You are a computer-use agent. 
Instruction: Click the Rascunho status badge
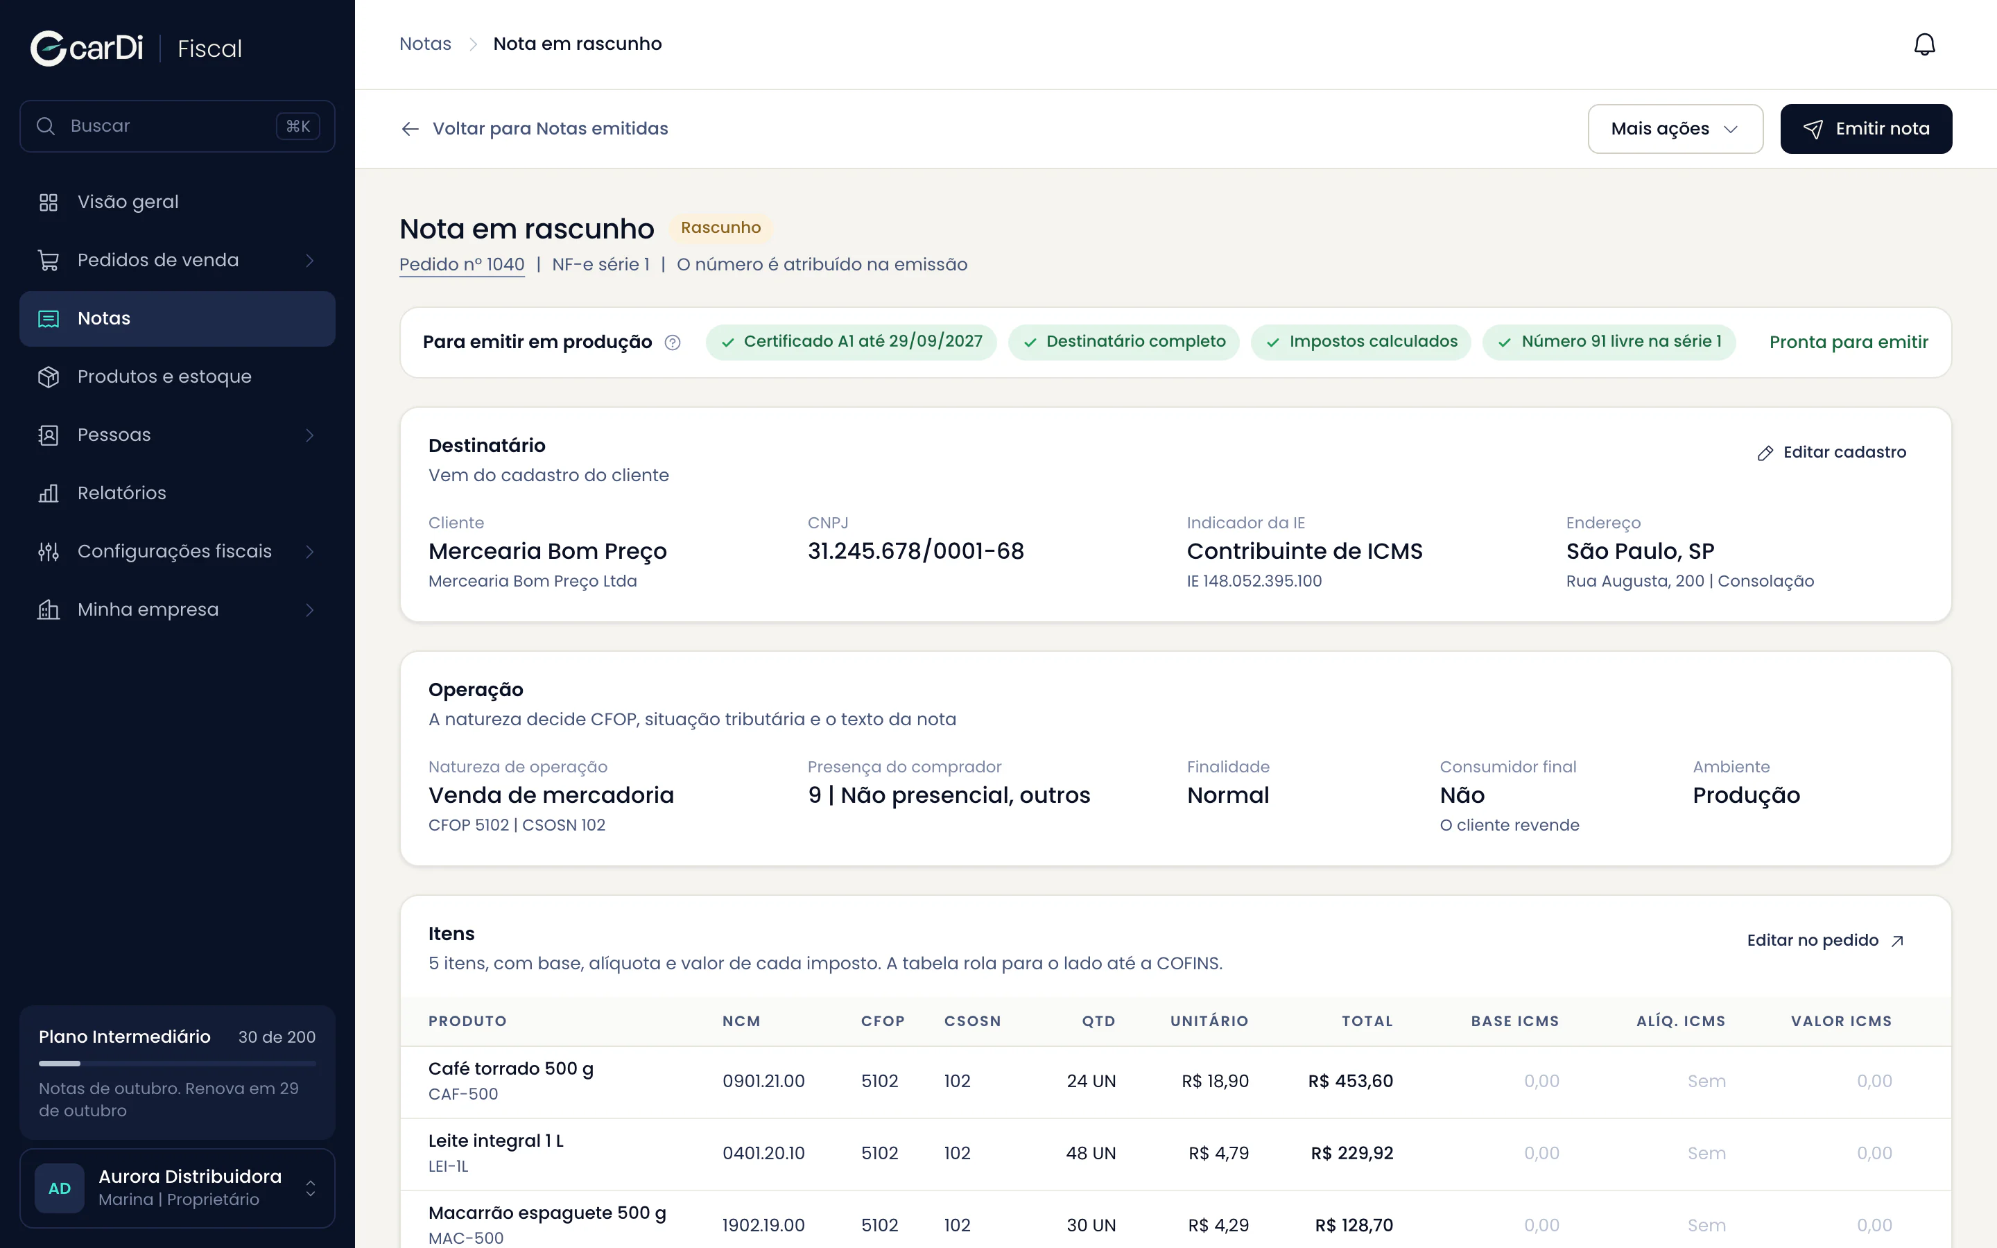point(720,228)
